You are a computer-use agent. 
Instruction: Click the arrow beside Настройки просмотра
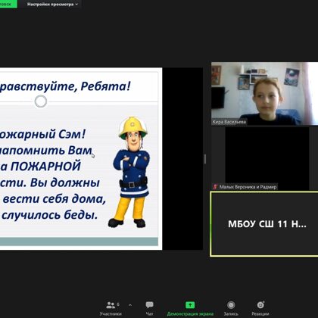coord(76,5)
